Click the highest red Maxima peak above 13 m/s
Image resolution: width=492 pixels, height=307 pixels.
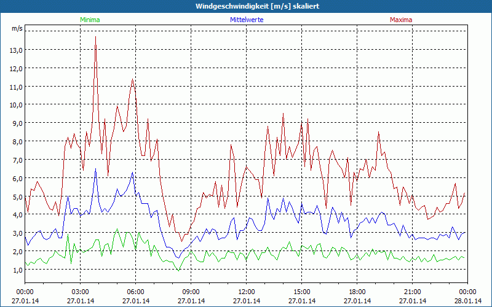(x=95, y=37)
